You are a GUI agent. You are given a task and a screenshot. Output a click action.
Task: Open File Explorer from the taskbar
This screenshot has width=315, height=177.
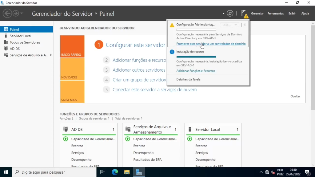pyautogui.click(x=127, y=172)
